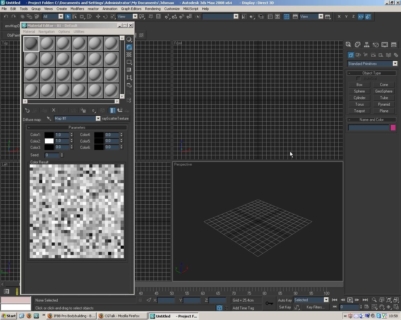Open Utilities menu in Material Editor
The image size is (401, 320).
[x=79, y=32]
